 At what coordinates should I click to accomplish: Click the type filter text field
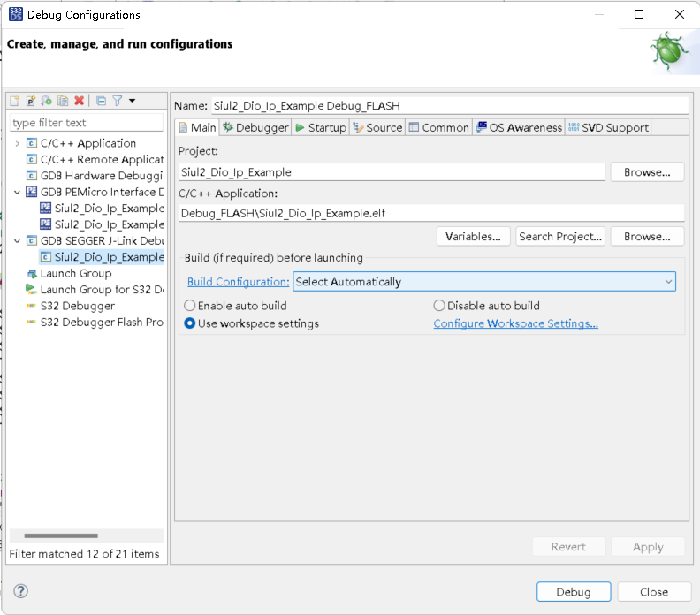tap(86, 123)
